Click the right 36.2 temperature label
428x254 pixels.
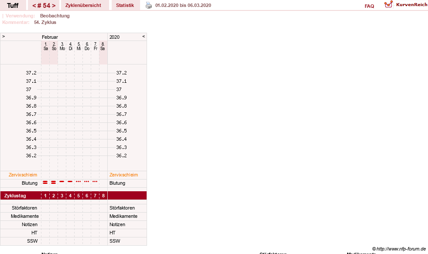click(x=121, y=156)
